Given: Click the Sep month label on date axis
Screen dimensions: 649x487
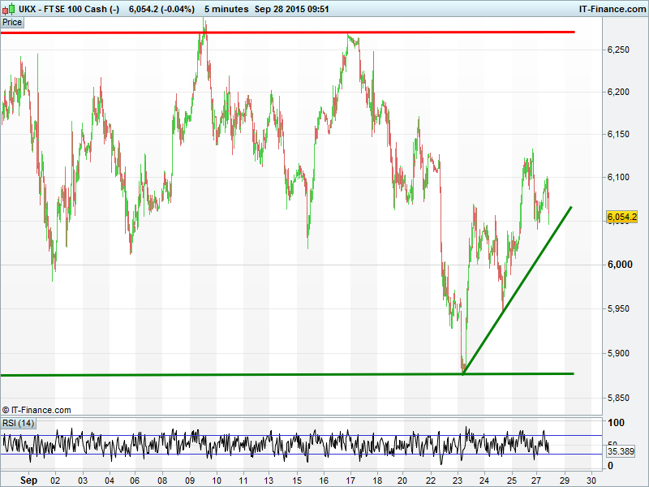Looking at the screenshot, I should tap(28, 481).
